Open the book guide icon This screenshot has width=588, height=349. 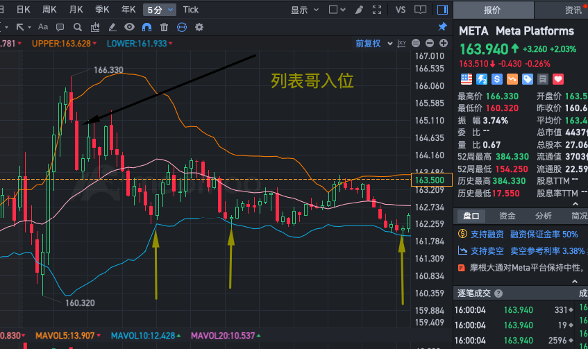coord(421,10)
